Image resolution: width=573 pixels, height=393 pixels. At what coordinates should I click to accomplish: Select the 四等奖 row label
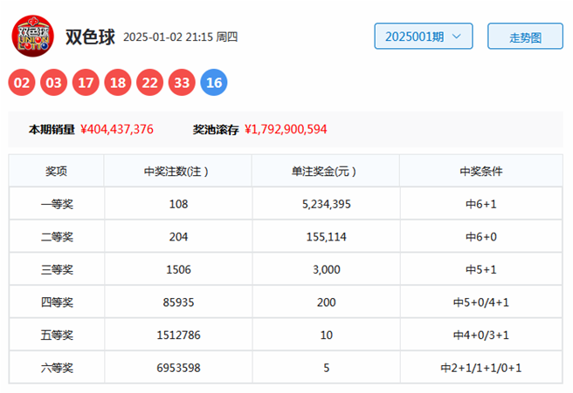pyautogui.click(x=57, y=302)
